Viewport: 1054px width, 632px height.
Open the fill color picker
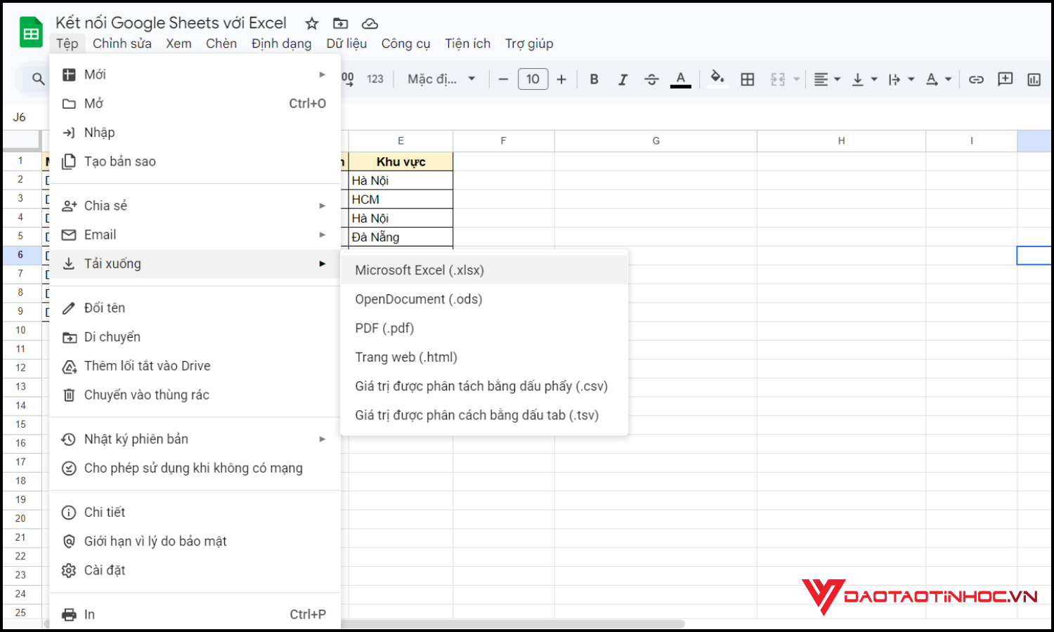(717, 79)
